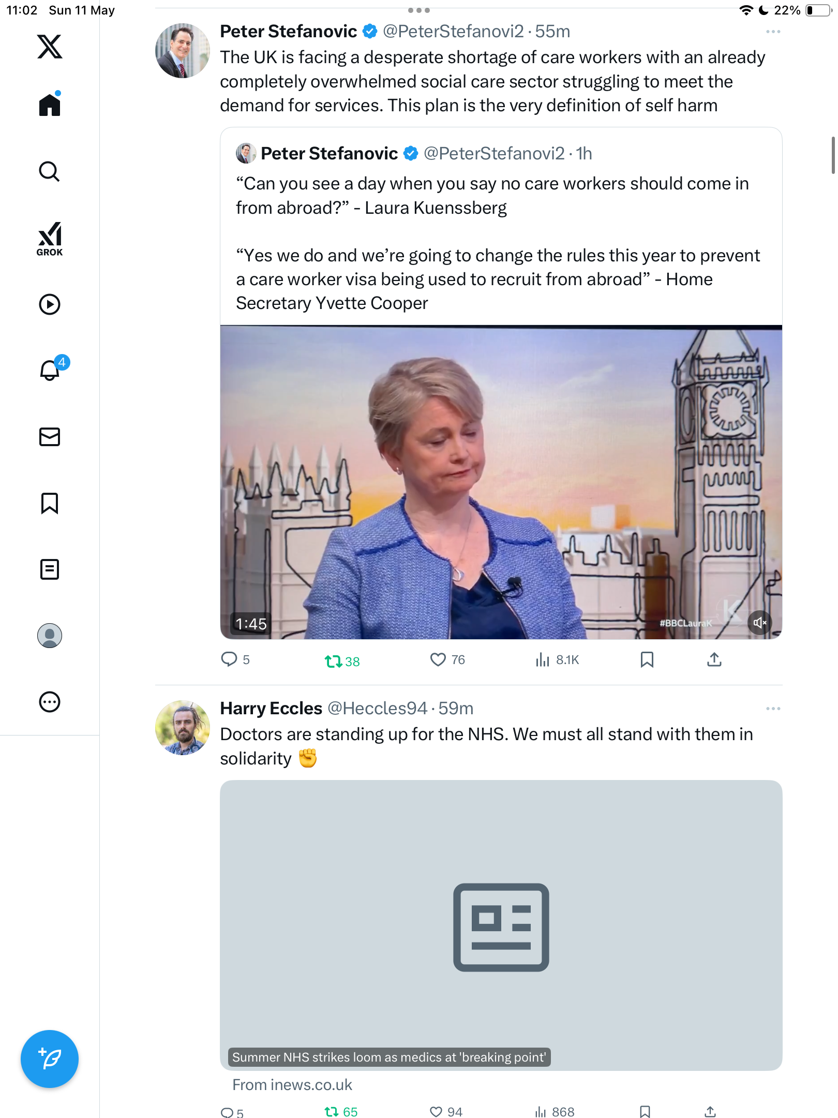Open @Heccles94 profile handle
Image resolution: width=838 pixels, height=1118 pixels.
[x=377, y=708]
